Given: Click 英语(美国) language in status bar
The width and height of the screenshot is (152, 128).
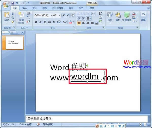Looking at the screenshot, I should pos(48,124).
